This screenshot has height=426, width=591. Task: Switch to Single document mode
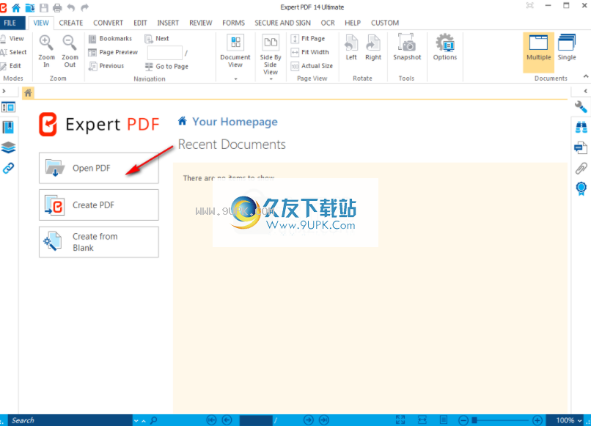click(567, 48)
